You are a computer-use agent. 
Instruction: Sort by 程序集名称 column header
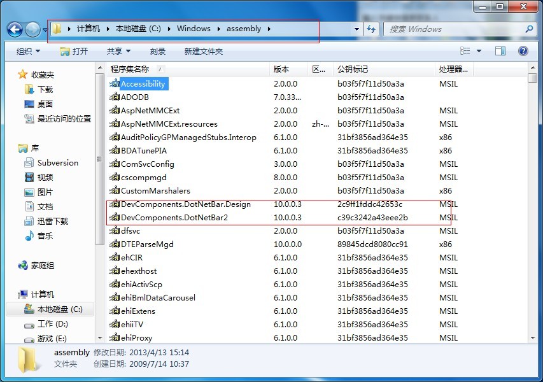pyautogui.click(x=130, y=69)
